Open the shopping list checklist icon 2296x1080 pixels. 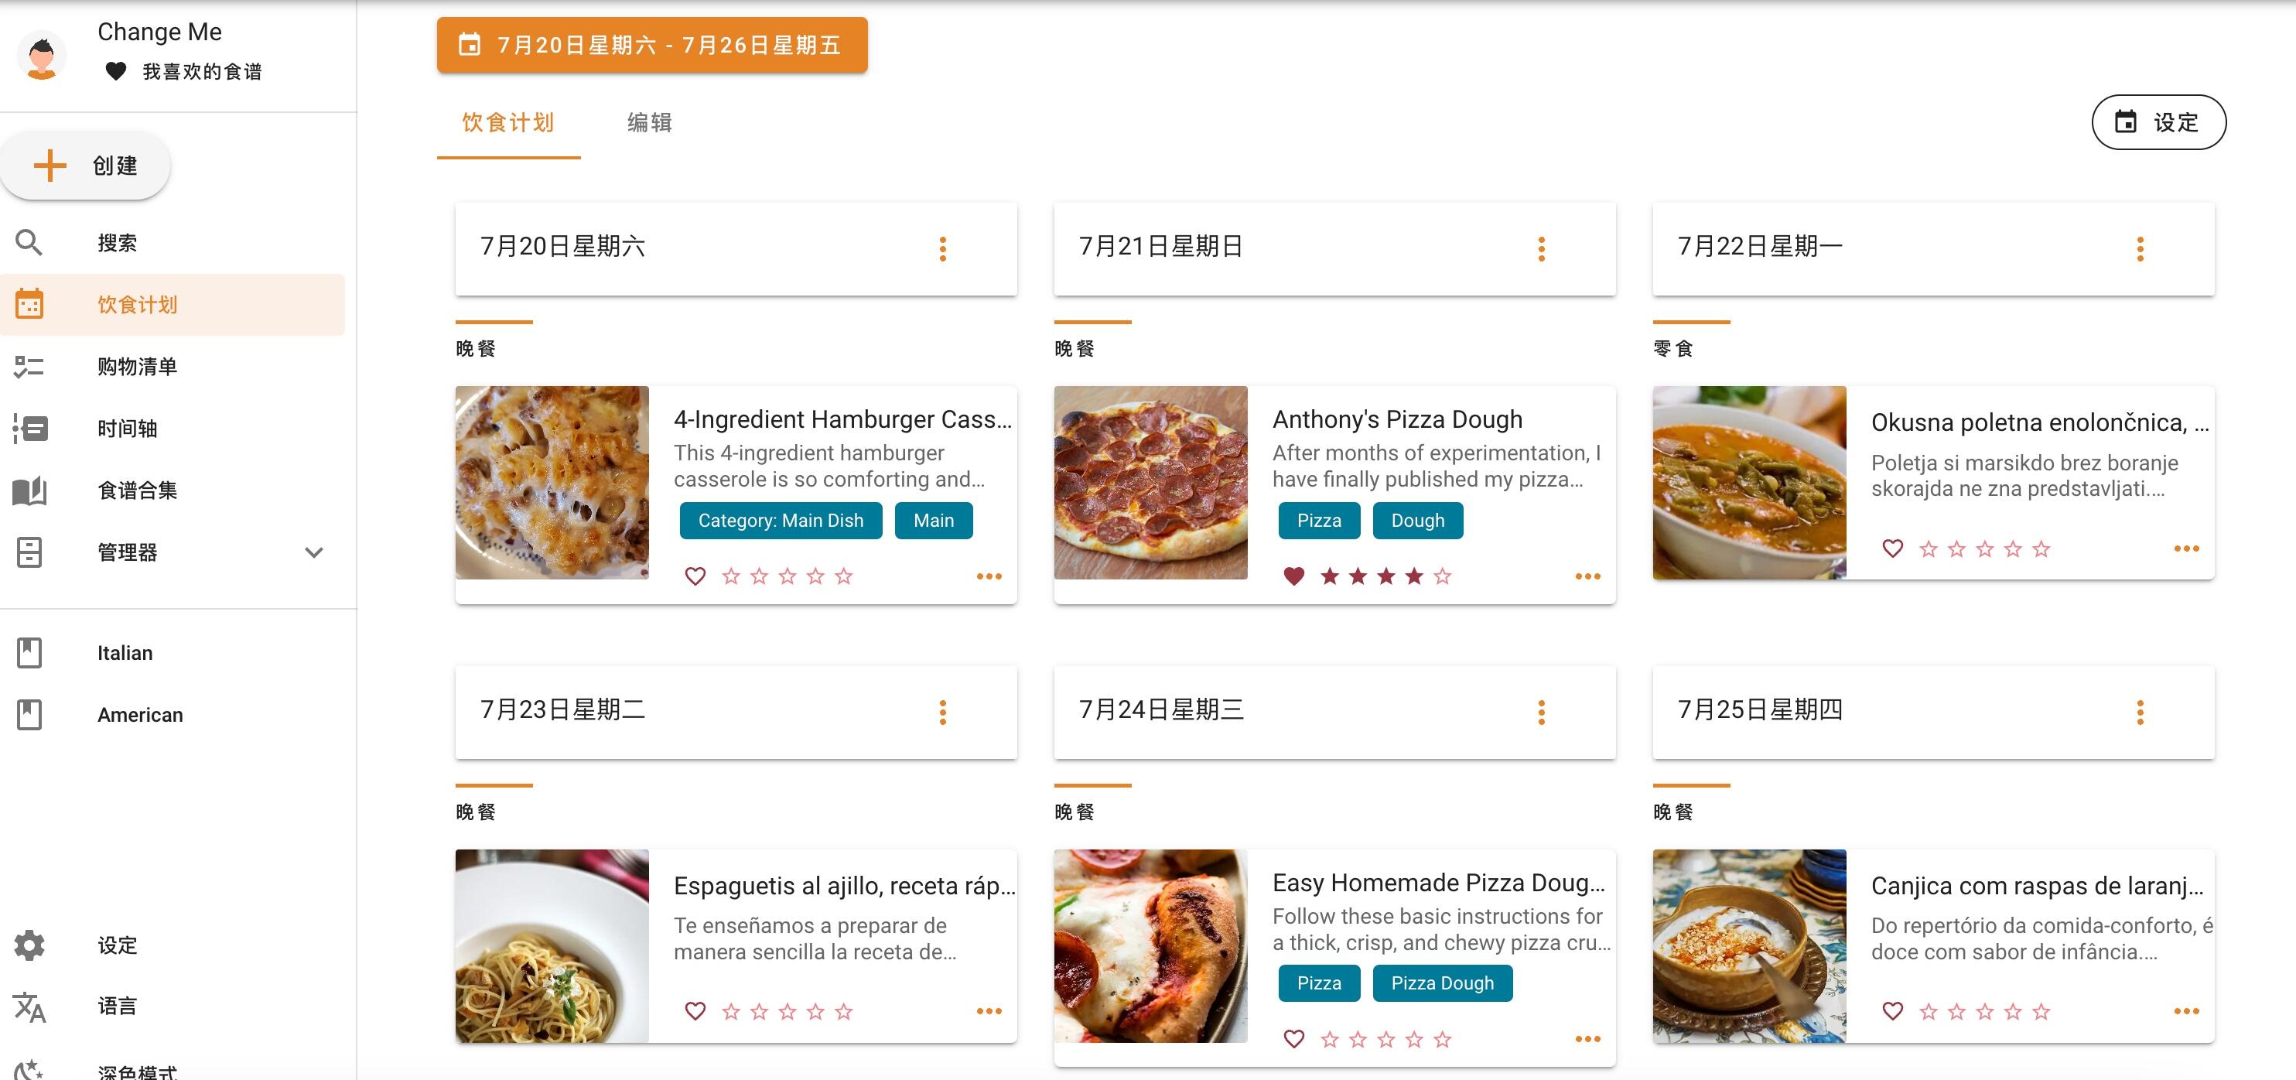29,366
